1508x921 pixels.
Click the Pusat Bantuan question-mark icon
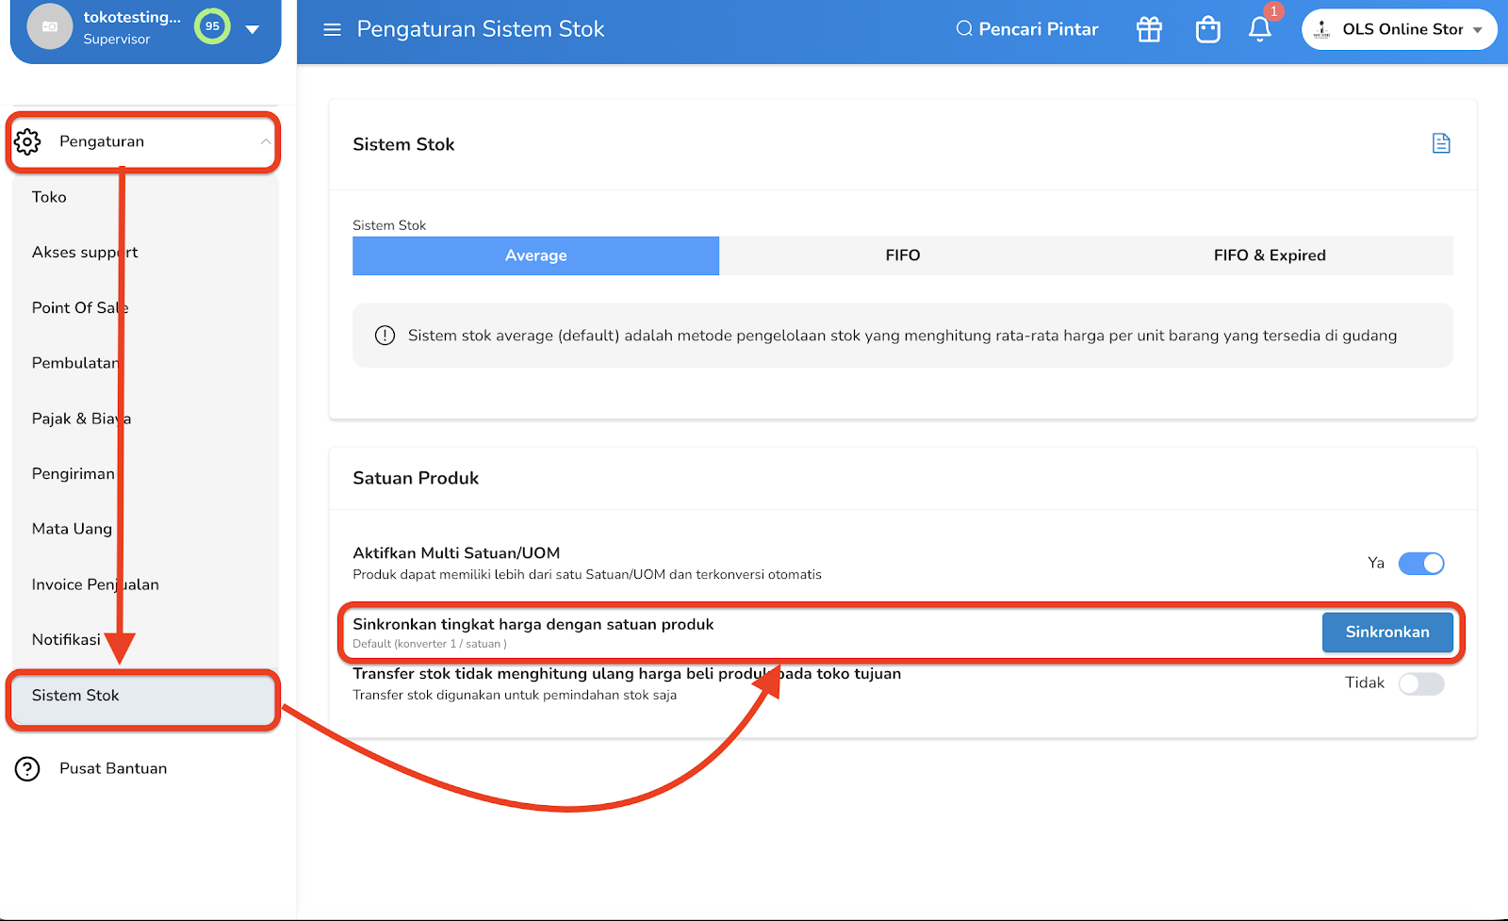coord(27,769)
